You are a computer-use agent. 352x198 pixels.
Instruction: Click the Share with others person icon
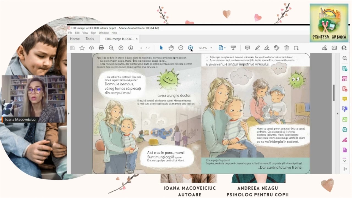pyautogui.click(x=344, y=48)
